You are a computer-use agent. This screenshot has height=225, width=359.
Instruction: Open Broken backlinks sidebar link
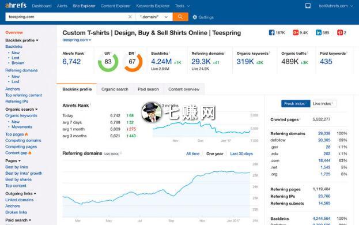18,63
